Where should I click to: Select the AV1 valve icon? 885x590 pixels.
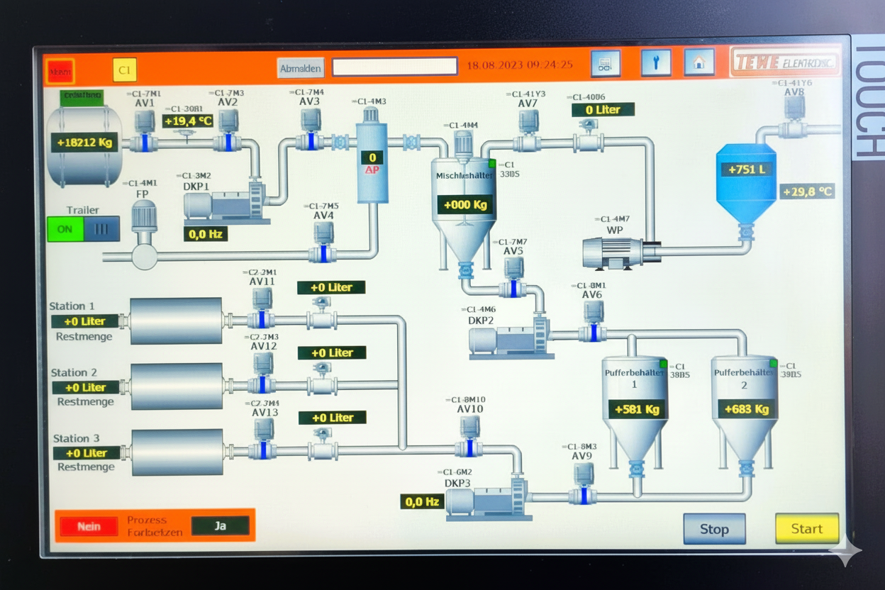coord(145,131)
